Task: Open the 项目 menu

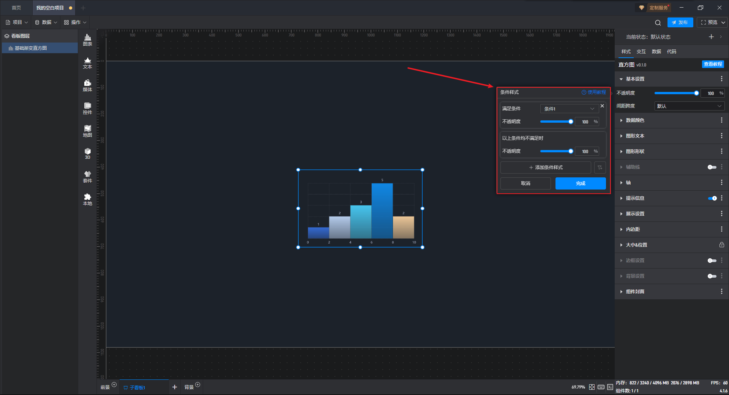Action: [17, 22]
